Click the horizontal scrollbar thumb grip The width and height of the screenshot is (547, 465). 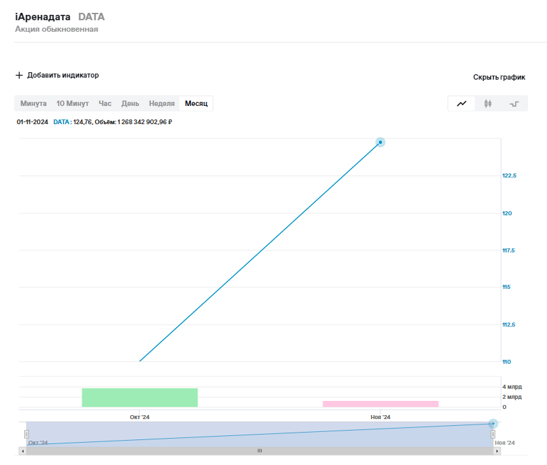tap(260, 450)
